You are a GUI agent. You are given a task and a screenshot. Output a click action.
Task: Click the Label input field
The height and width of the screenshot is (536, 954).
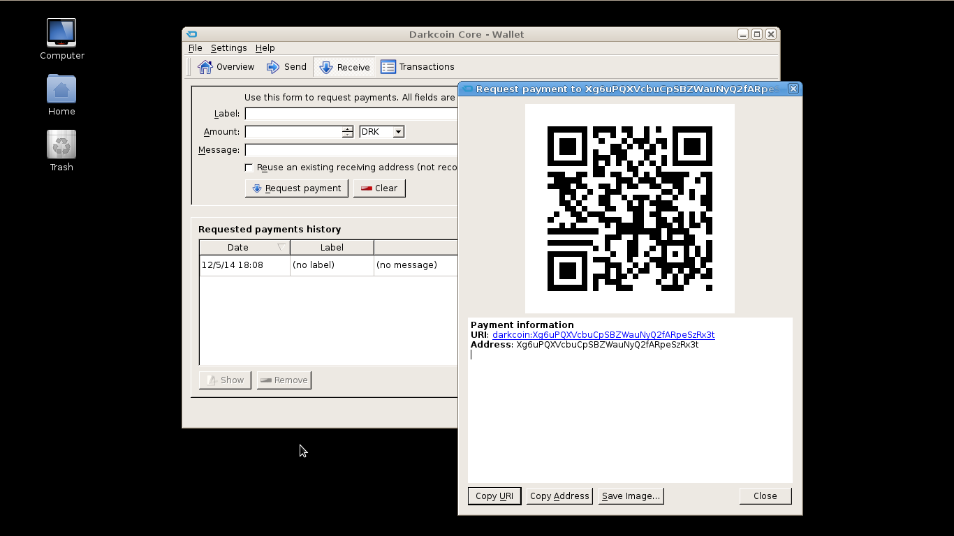coord(351,114)
